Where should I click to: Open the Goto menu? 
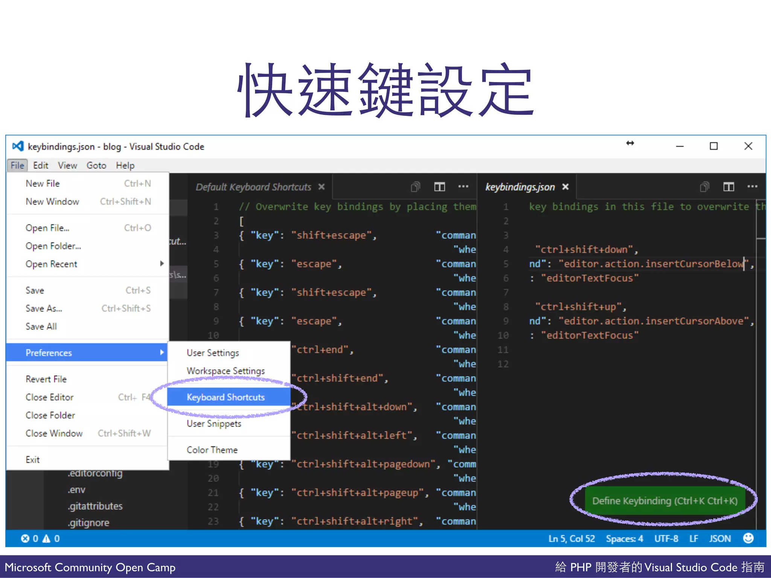point(96,165)
